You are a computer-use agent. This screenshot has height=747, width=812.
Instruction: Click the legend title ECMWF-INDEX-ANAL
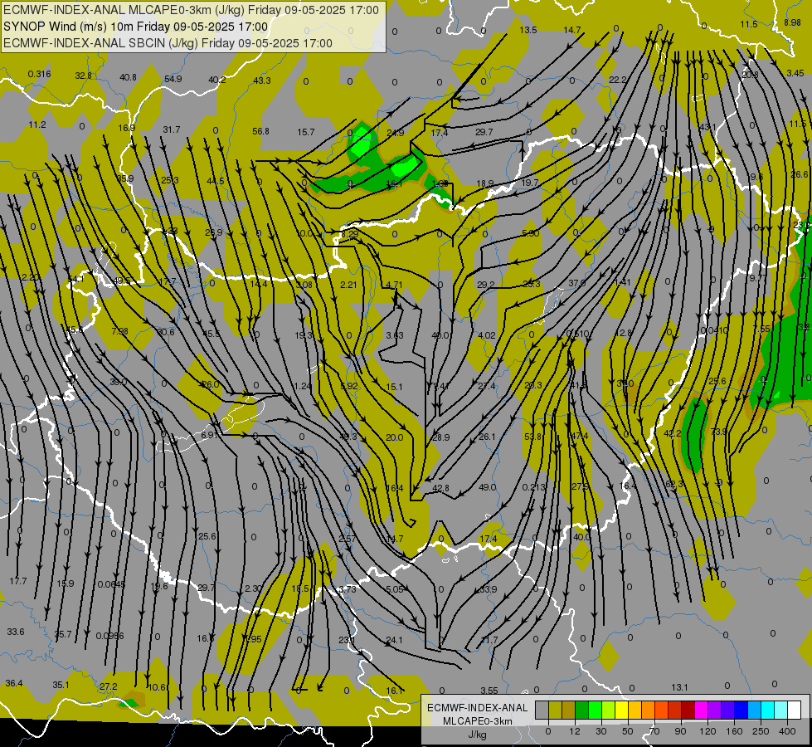477,708
